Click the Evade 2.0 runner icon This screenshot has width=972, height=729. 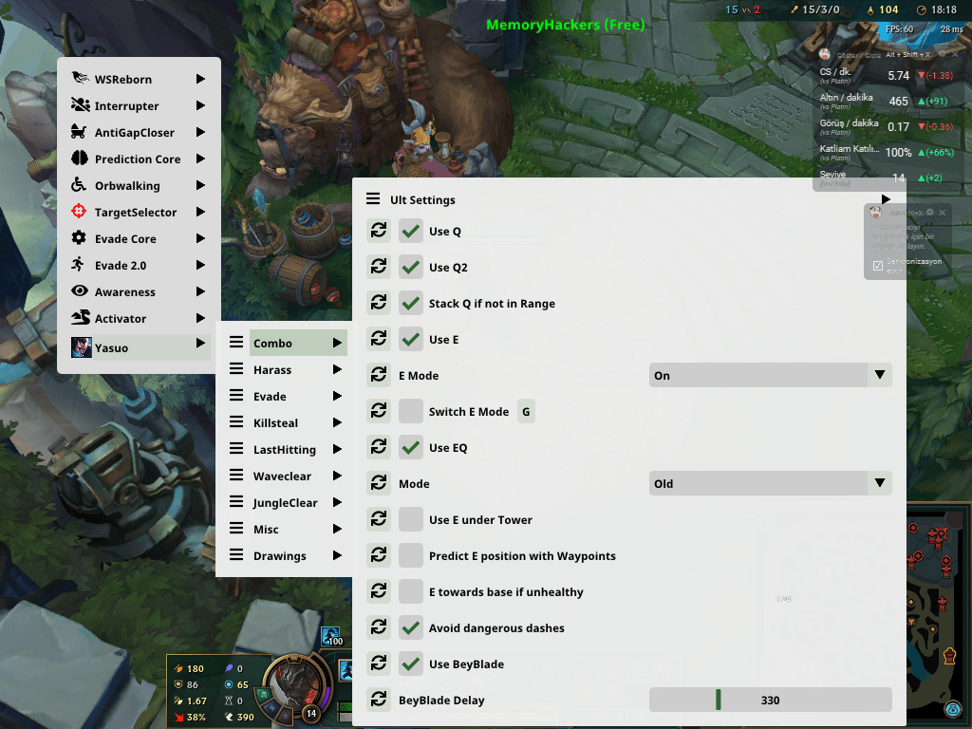click(80, 265)
